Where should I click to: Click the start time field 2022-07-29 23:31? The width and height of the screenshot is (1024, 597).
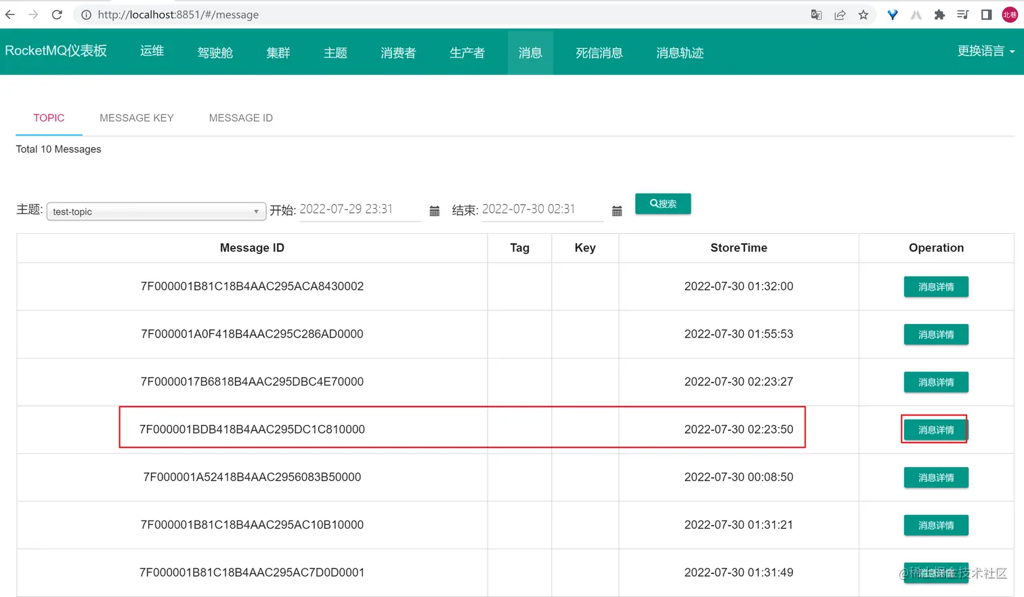pyautogui.click(x=360, y=209)
